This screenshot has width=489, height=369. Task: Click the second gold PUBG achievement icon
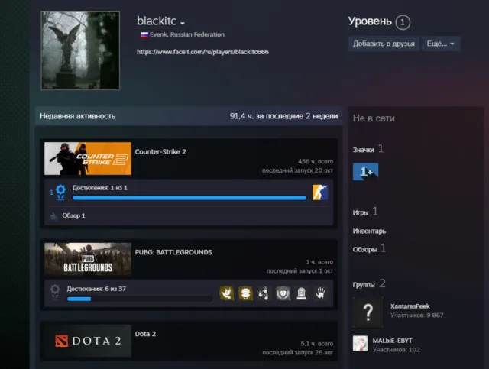pyautogui.click(x=245, y=293)
